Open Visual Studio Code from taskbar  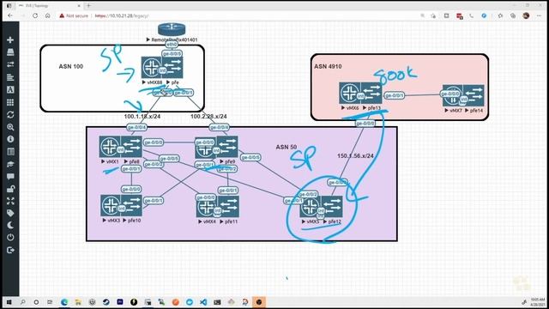(x=203, y=302)
